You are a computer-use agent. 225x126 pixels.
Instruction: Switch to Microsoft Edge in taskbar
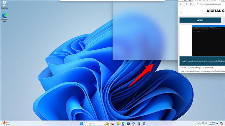[123, 123]
